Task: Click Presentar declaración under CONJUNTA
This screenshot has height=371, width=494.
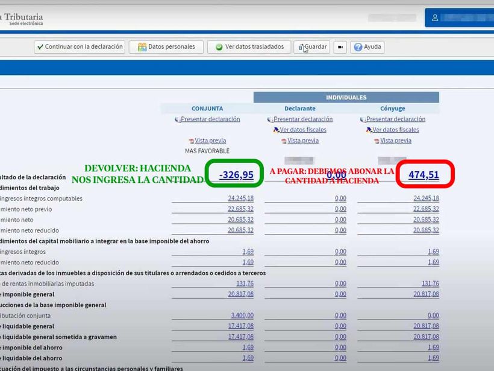Action: coord(210,119)
